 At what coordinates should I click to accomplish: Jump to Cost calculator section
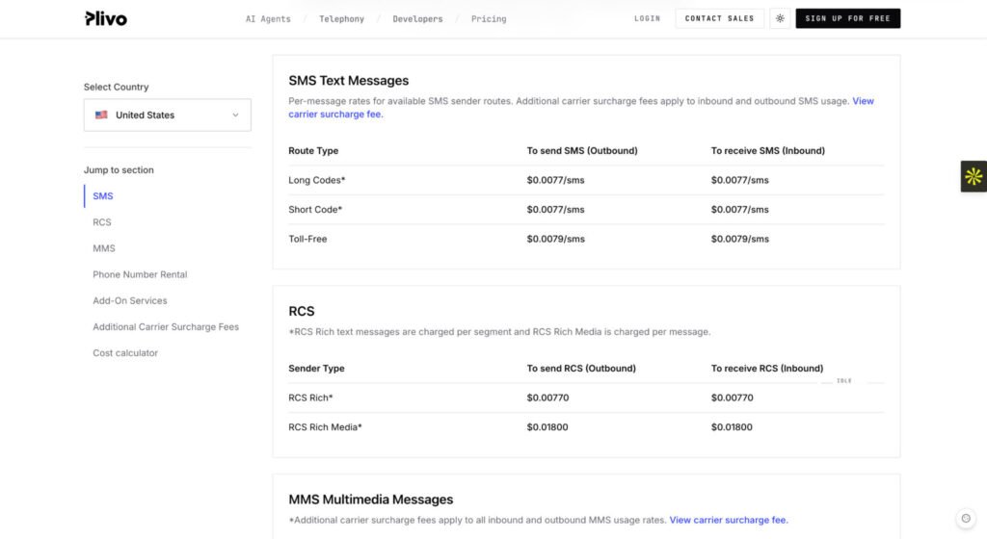point(125,353)
